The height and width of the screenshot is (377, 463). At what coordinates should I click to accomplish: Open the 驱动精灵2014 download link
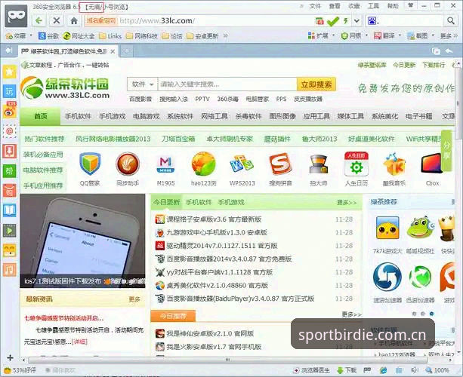(221, 246)
